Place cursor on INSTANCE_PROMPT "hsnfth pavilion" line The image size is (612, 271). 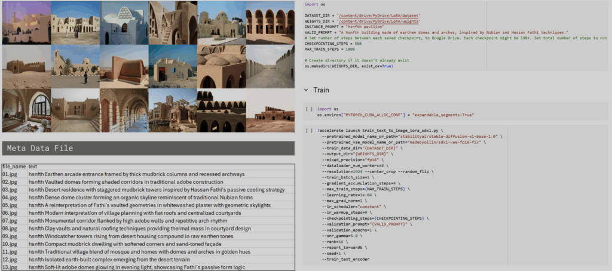click(344, 26)
